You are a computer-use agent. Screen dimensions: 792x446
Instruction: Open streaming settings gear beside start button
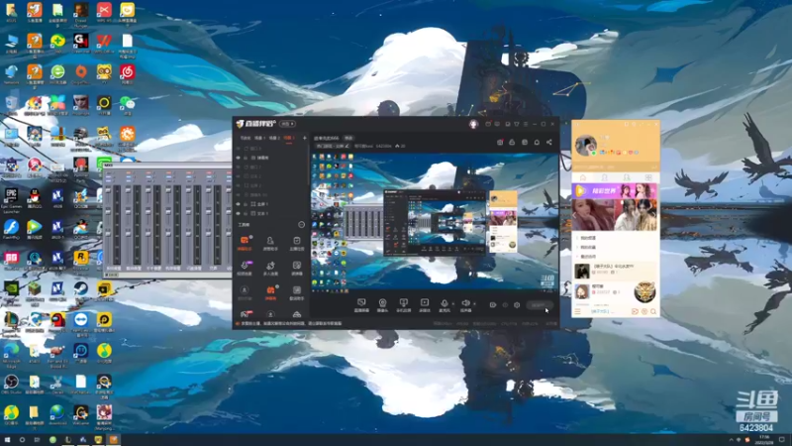point(517,305)
